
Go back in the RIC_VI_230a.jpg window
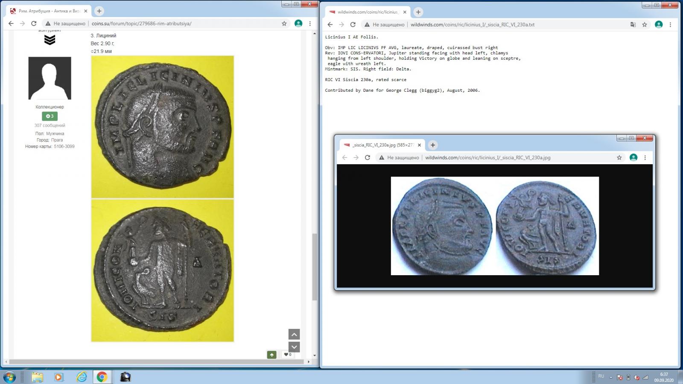(344, 157)
